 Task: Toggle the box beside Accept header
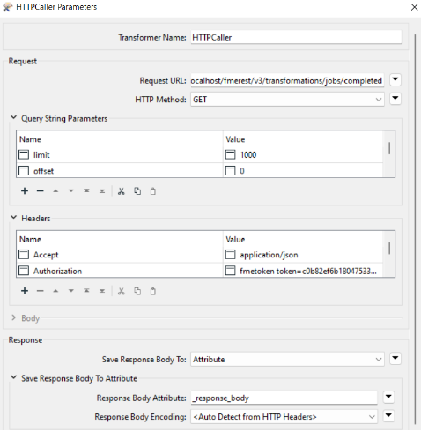point(24,255)
